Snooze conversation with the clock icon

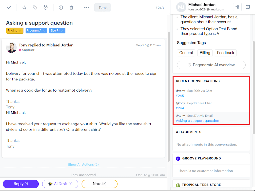click(x=46, y=8)
